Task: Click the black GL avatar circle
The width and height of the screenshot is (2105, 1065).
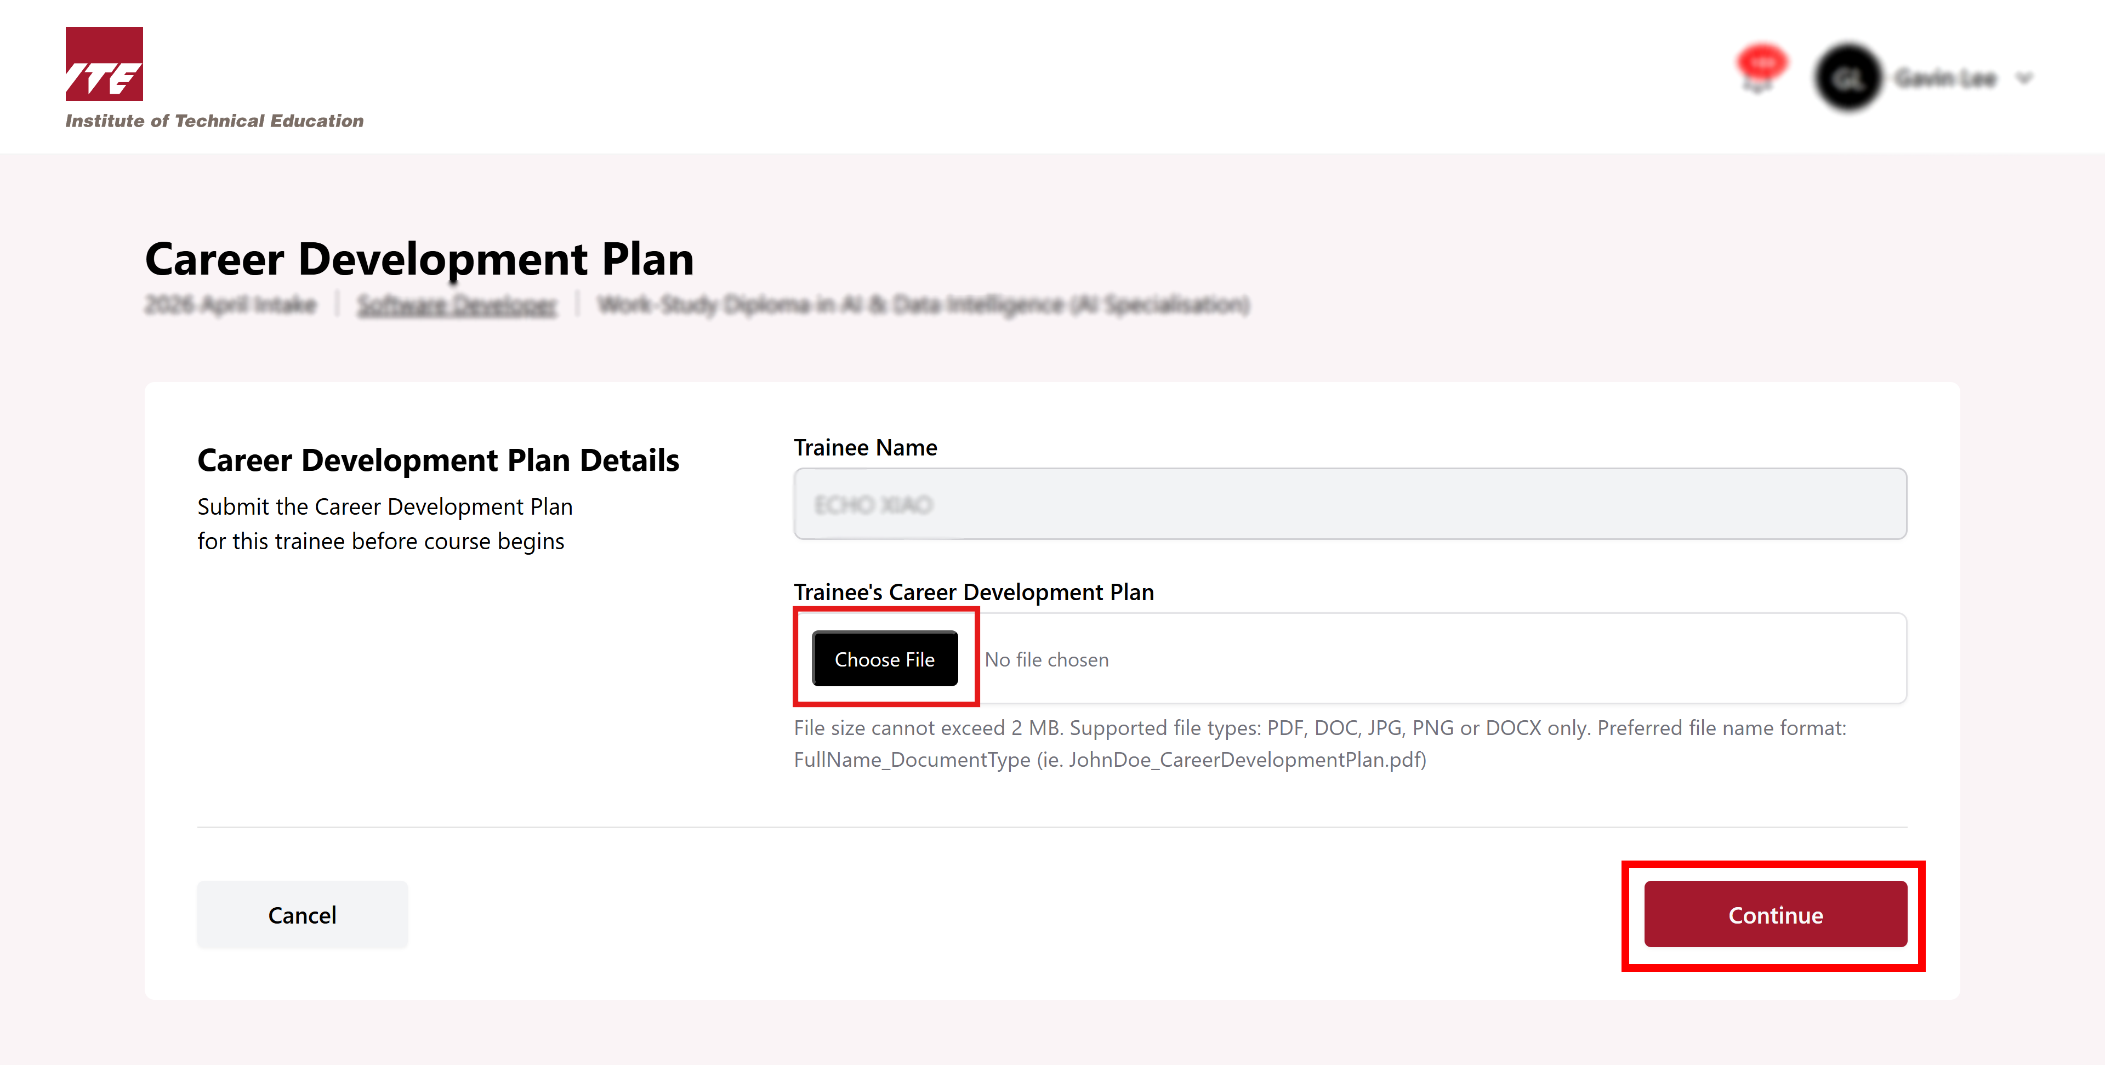Action: click(x=1847, y=78)
